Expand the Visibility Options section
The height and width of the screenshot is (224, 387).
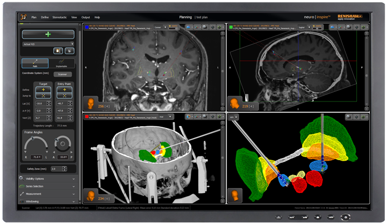coord(48,178)
